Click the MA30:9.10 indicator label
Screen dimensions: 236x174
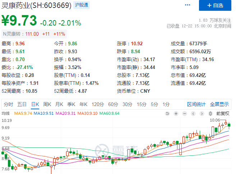(x=87, y=113)
